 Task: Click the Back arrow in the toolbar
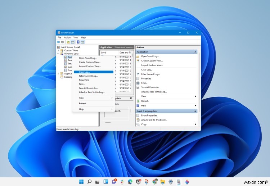pyautogui.click(x=58, y=42)
